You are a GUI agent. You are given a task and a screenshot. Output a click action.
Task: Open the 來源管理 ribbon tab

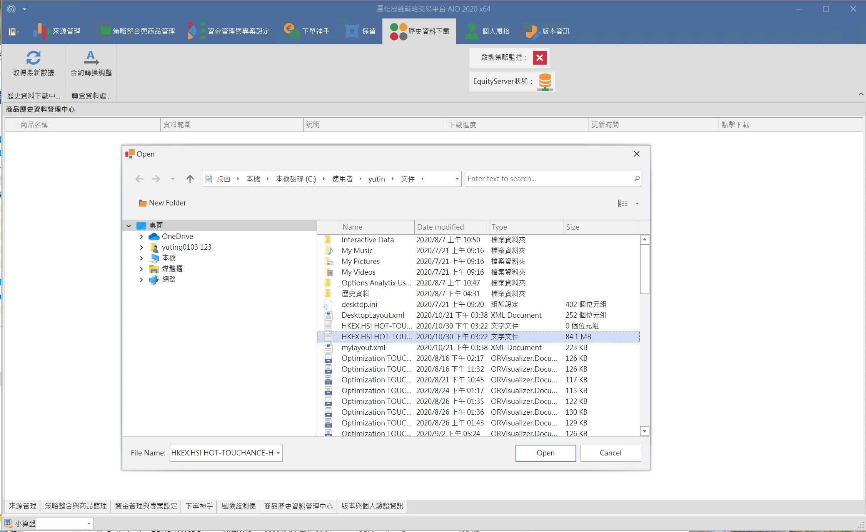[57, 31]
